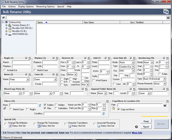Viewport: 172px width, 140px height.
Task: Click the Revert button
Action: click(146, 127)
